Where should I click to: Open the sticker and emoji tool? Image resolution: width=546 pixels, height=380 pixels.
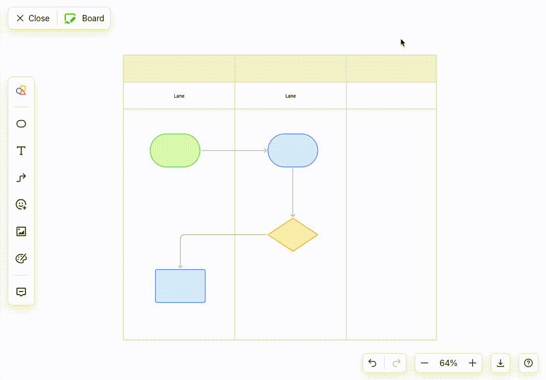(21, 204)
